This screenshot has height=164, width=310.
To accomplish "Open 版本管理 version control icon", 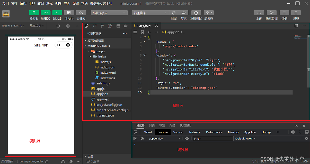I will [272, 13].
